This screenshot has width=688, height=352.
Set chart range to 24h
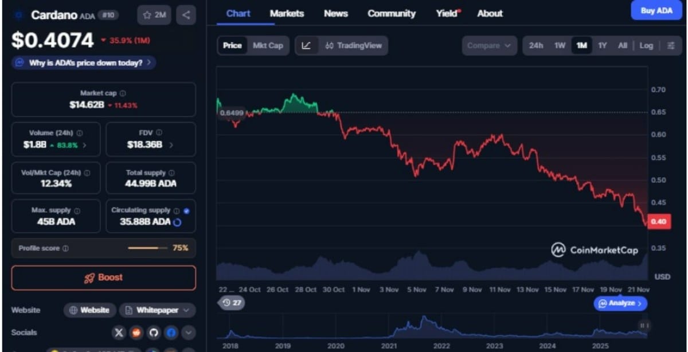536,45
